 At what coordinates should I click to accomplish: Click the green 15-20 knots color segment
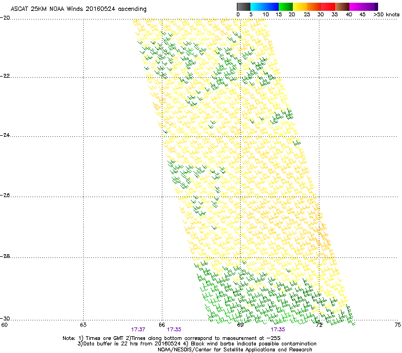click(286, 7)
